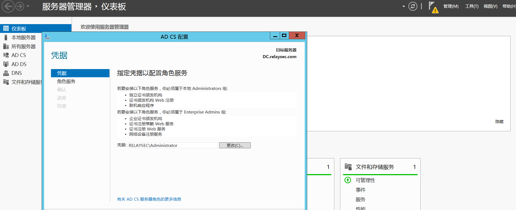Viewport: 516px width, 210px height.
Task: Click the AD CS sidebar icon
Action: pos(6,55)
